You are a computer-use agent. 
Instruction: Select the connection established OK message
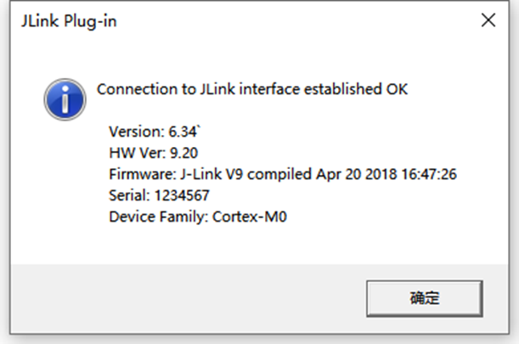[252, 89]
